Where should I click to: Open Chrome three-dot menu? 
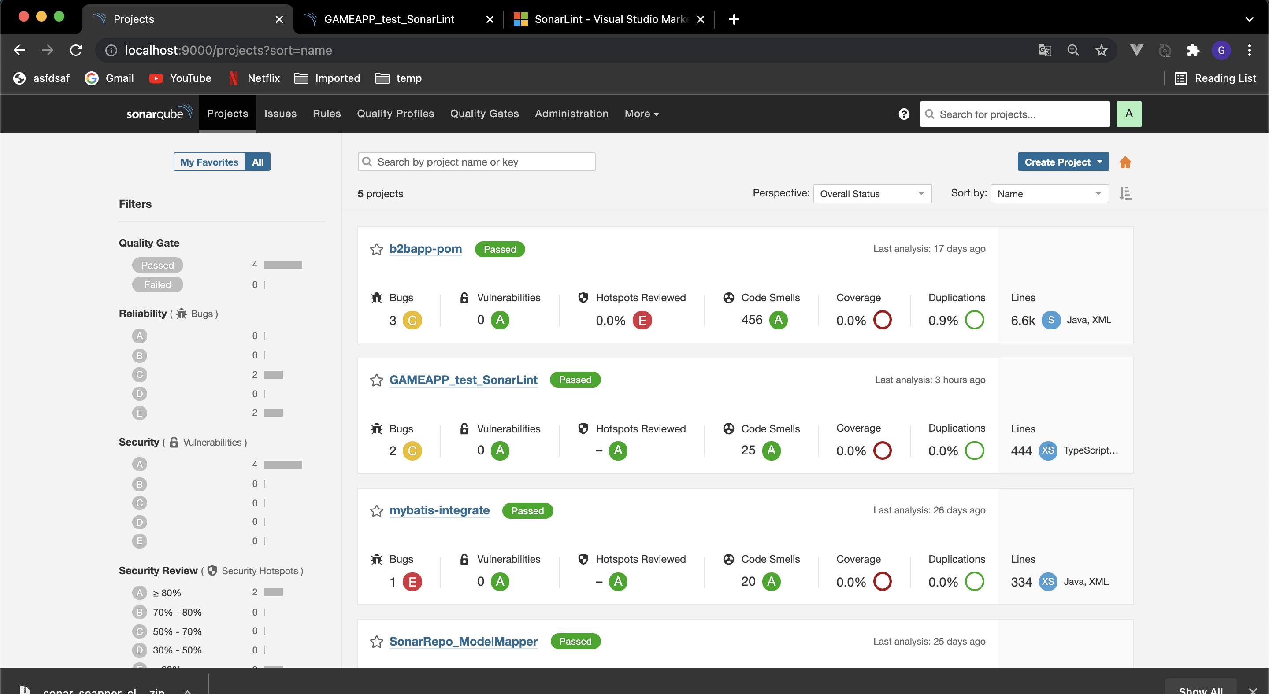click(1249, 50)
